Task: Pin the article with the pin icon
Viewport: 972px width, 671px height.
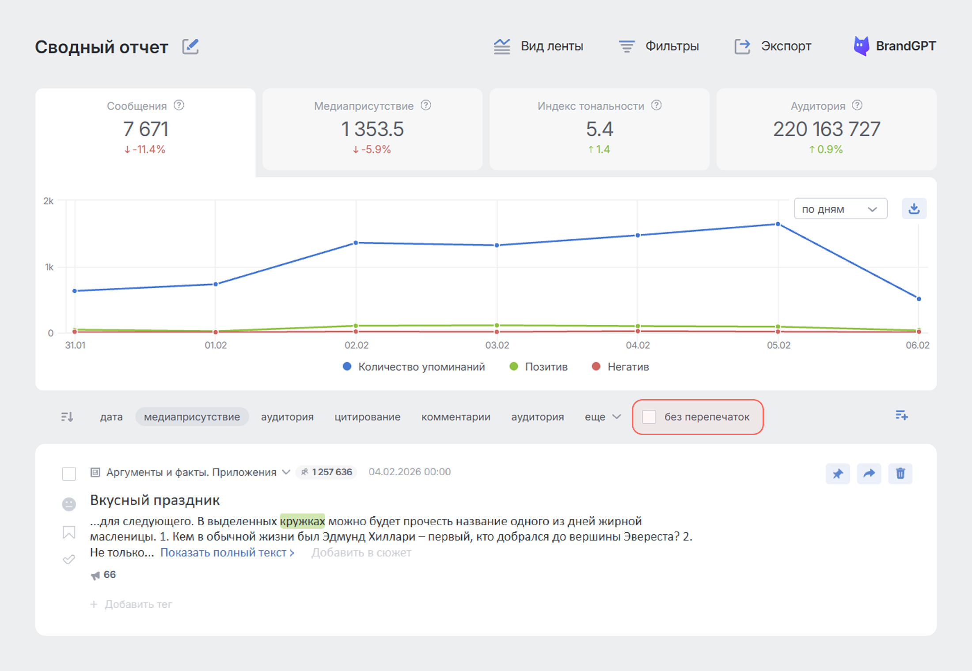Action: (x=838, y=474)
